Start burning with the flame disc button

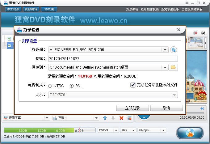(x=190, y=133)
